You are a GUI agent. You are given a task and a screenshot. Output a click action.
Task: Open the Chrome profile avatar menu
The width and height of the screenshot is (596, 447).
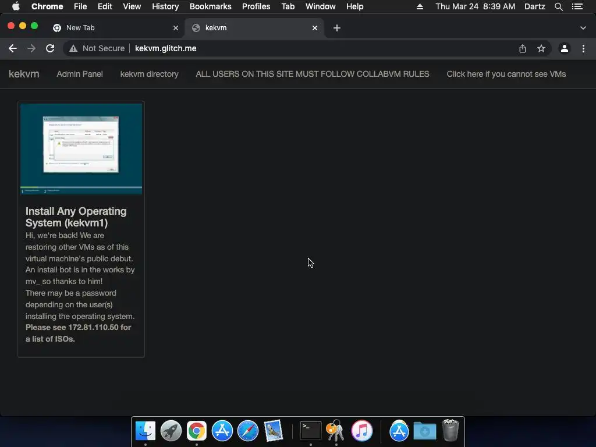pyautogui.click(x=565, y=48)
